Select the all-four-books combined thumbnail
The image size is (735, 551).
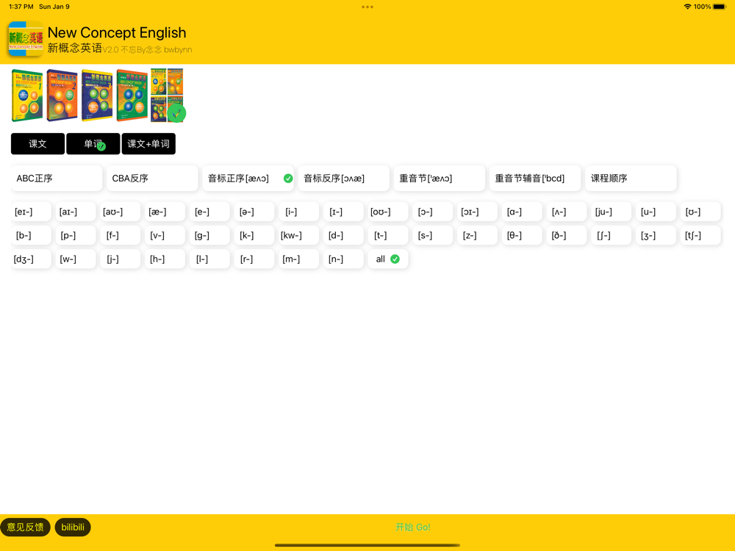168,95
